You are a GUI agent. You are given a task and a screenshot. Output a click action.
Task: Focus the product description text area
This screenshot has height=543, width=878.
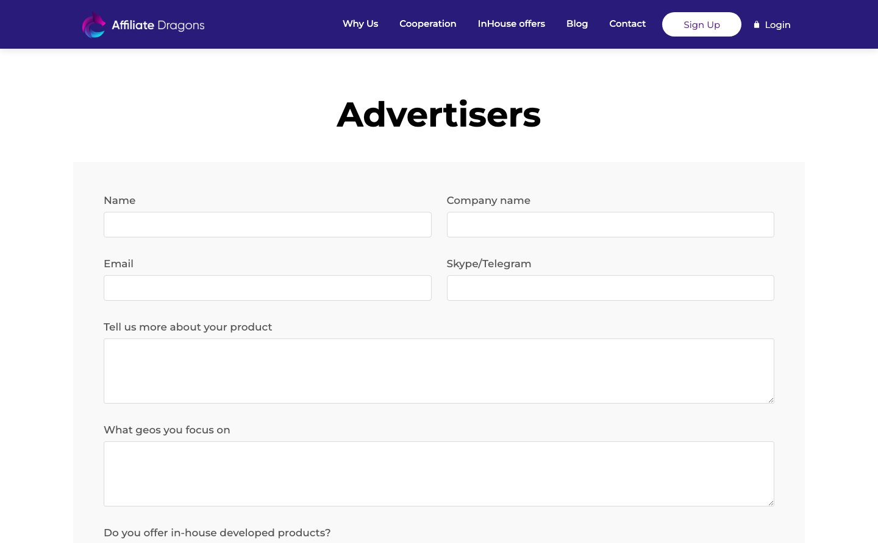[x=439, y=371]
